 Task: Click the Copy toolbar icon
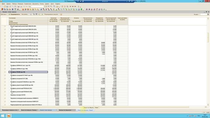13,7
